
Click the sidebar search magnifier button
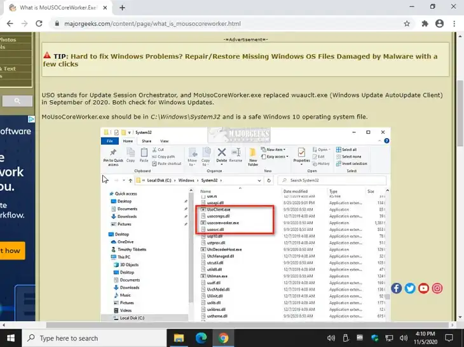click(17, 101)
